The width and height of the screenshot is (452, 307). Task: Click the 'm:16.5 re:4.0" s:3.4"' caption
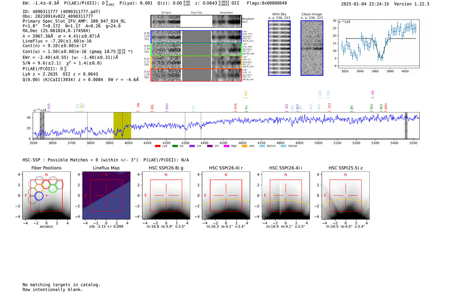345,226
